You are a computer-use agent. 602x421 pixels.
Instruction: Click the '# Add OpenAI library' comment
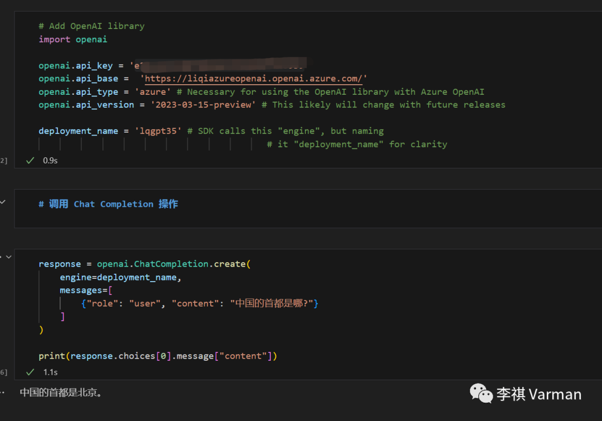[x=91, y=26]
